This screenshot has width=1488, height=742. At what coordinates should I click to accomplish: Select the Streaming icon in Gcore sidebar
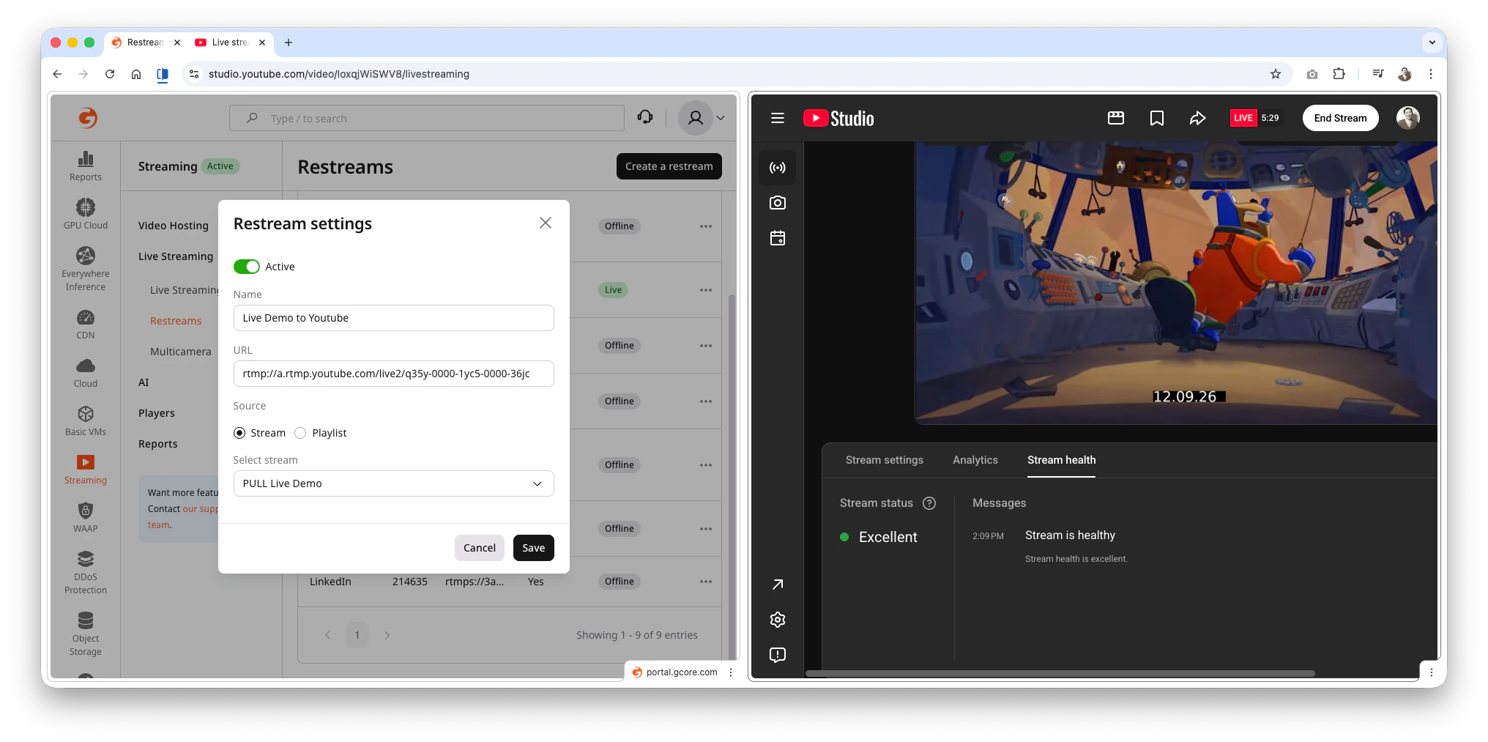[85, 469]
